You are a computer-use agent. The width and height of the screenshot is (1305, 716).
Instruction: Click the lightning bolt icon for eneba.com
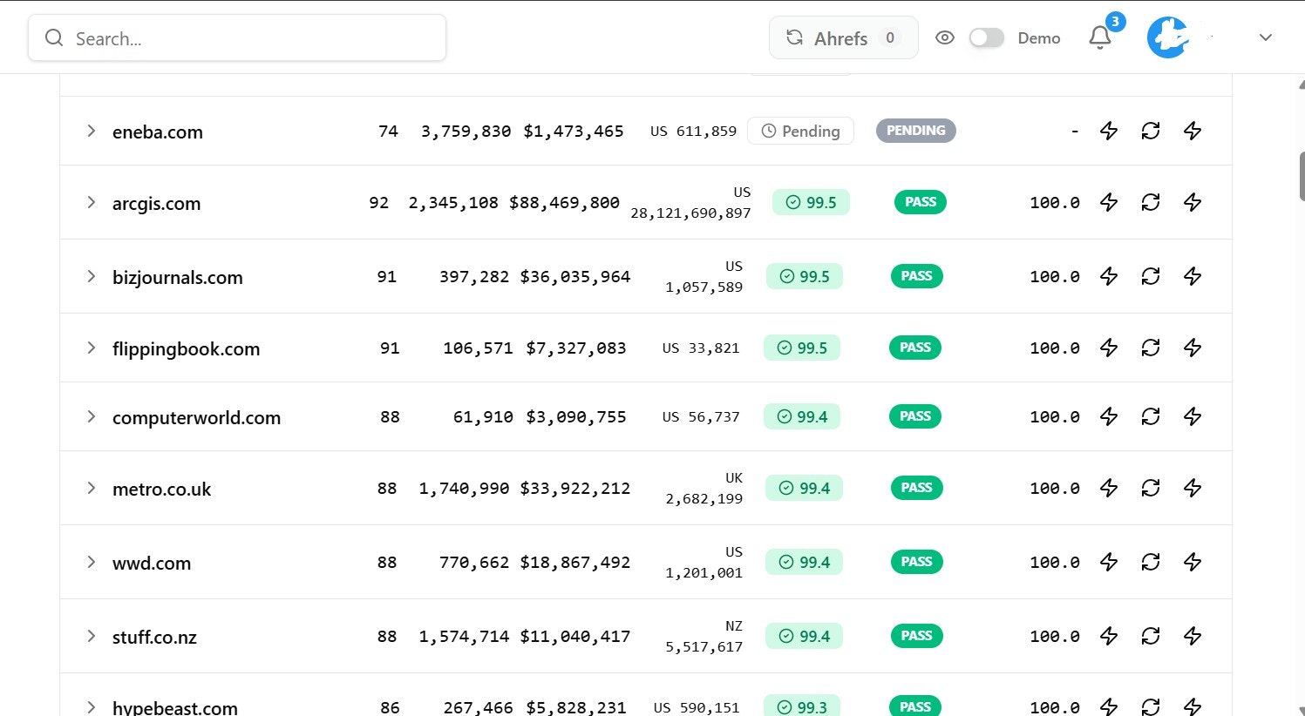(x=1108, y=131)
